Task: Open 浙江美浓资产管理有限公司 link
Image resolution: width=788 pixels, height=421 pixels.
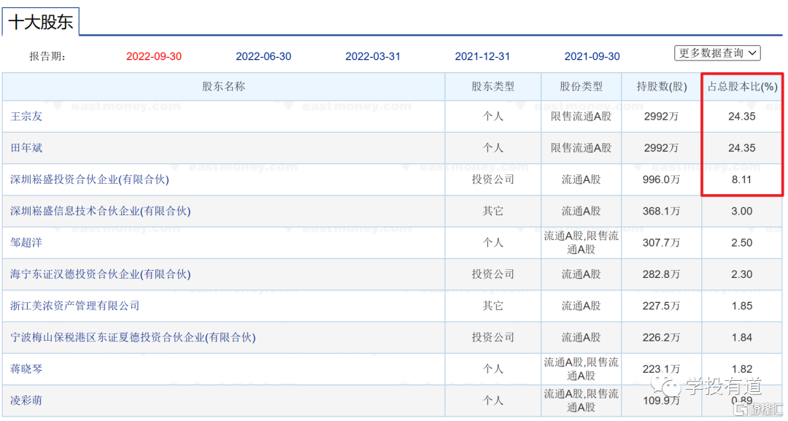Action: click(75, 306)
